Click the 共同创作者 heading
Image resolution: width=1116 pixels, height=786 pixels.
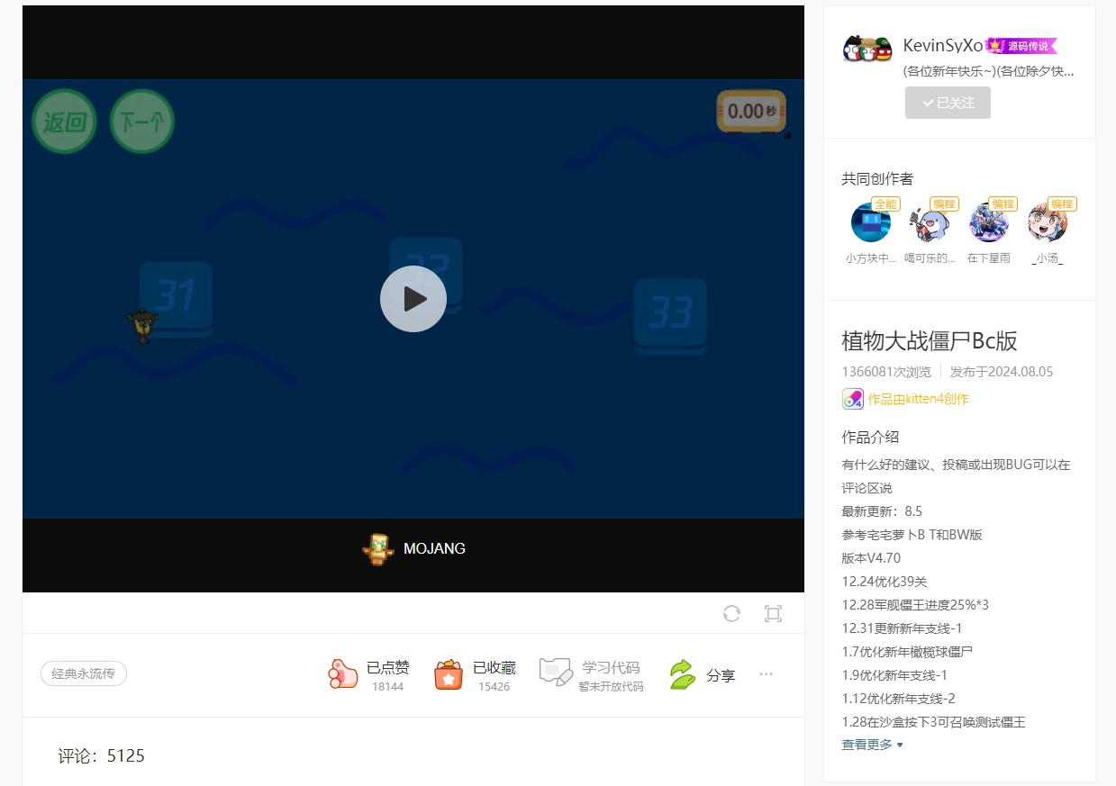click(877, 179)
